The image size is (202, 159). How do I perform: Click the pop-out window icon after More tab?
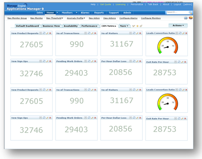pyautogui.click(x=141, y=26)
